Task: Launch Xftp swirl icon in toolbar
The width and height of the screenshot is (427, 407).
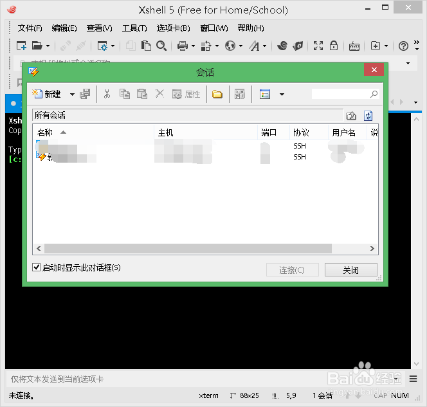Action: point(282,46)
